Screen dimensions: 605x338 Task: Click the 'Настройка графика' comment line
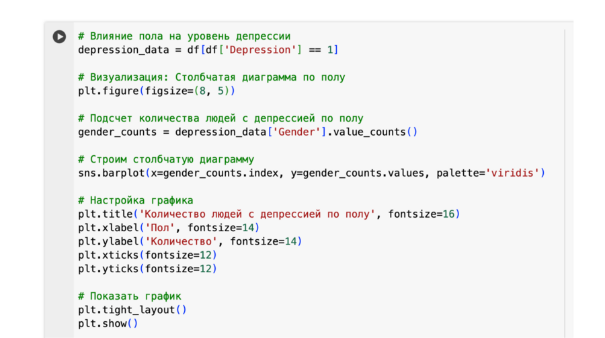[x=135, y=201]
